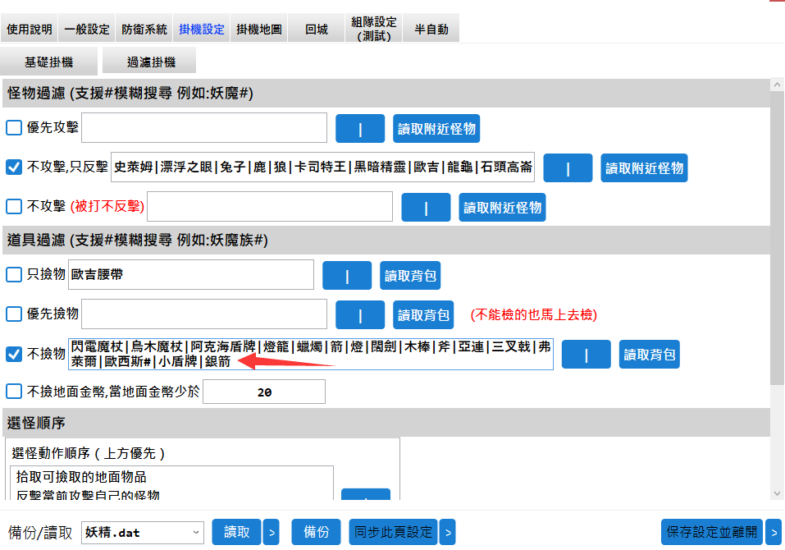Select 反擊當前攻擊自己的怪物 list row
Image resolution: width=785 pixels, height=550 pixels.
pyautogui.click(x=171, y=494)
